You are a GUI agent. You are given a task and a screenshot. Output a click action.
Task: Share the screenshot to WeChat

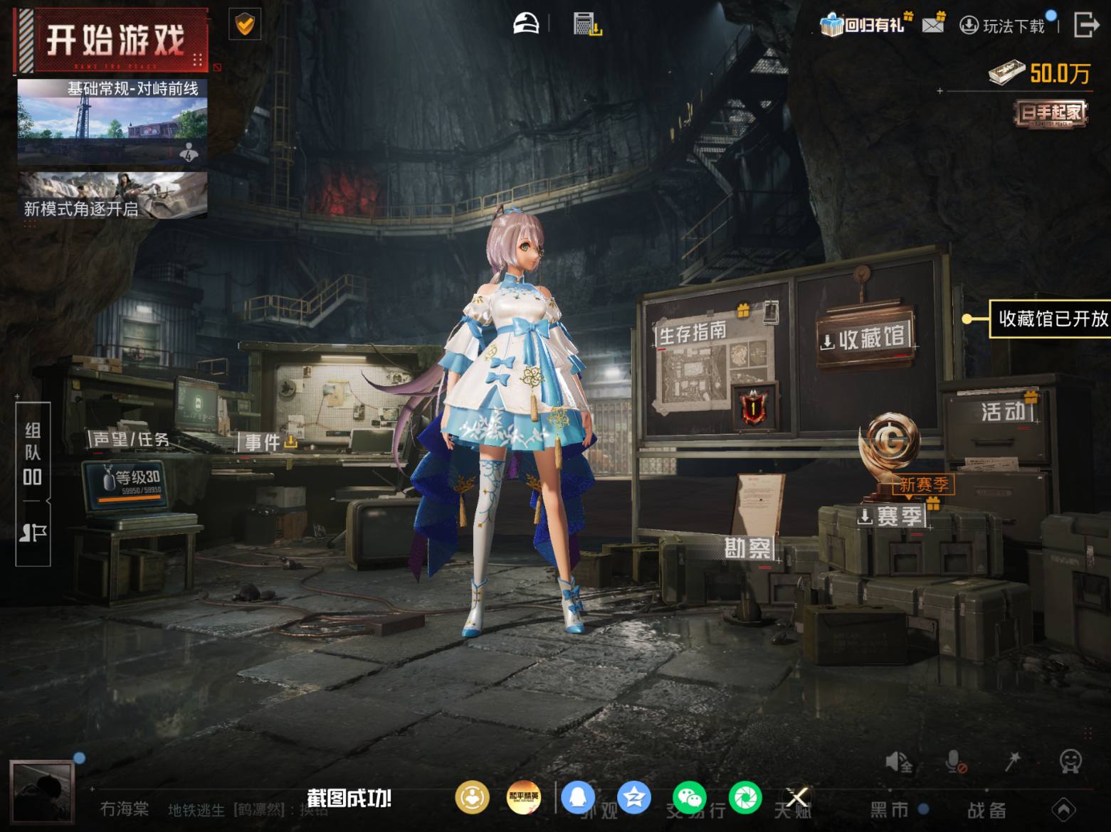(x=689, y=797)
